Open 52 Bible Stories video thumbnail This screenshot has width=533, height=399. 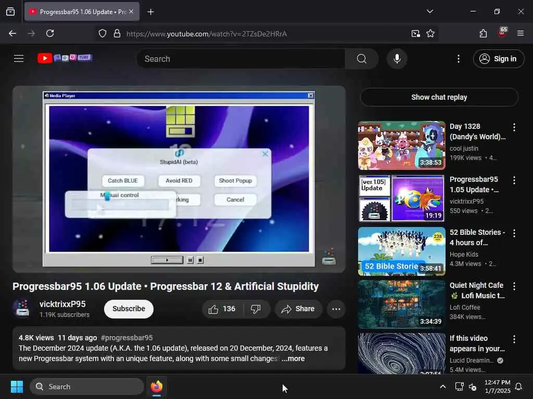[401, 251]
